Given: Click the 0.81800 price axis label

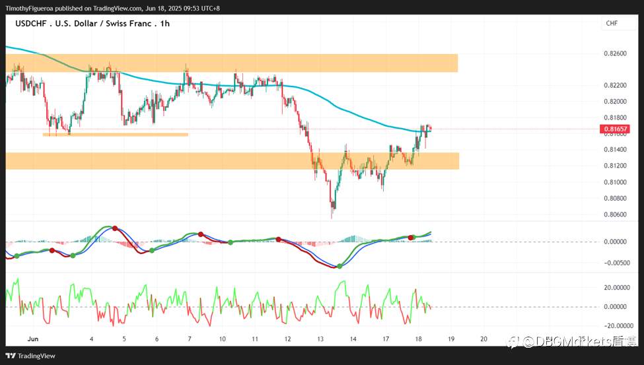Looking at the screenshot, I should pos(615,118).
